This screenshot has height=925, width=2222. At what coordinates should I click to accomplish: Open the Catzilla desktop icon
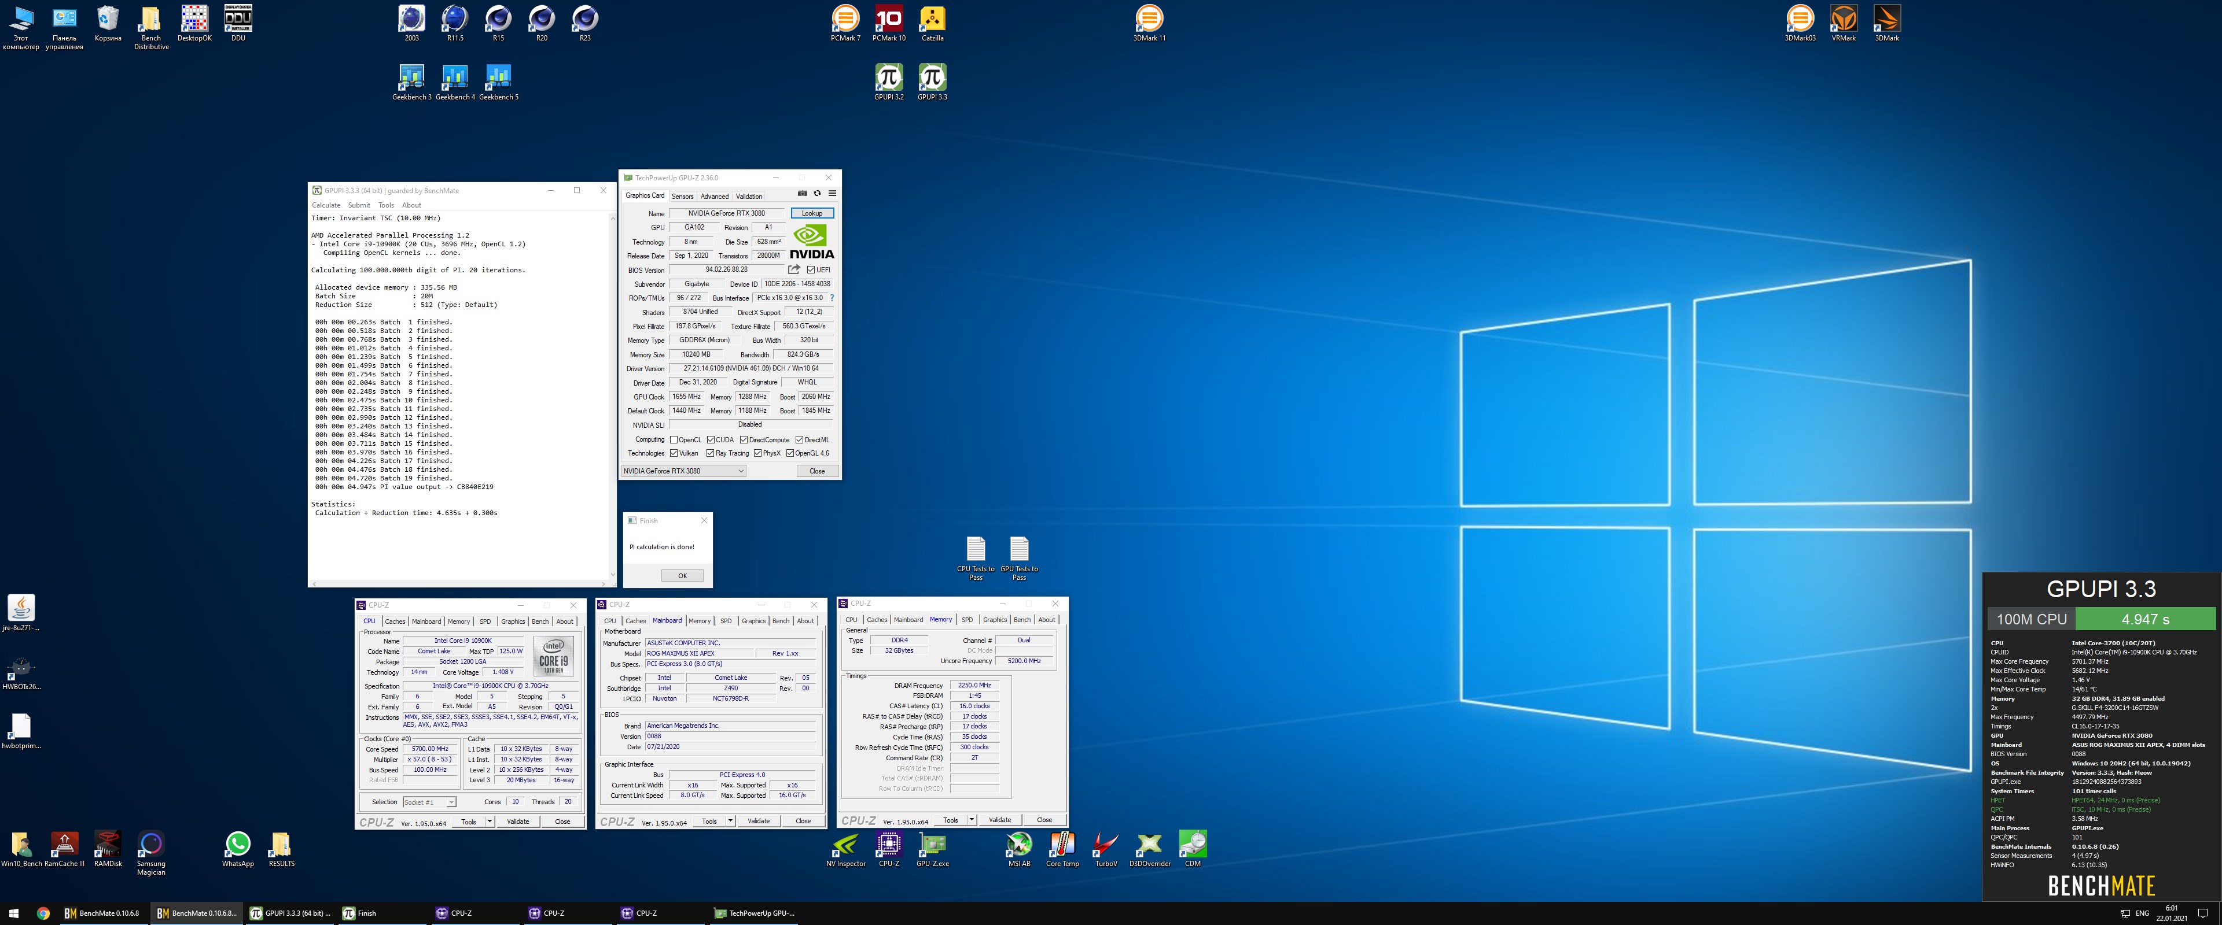click(932, 24)
